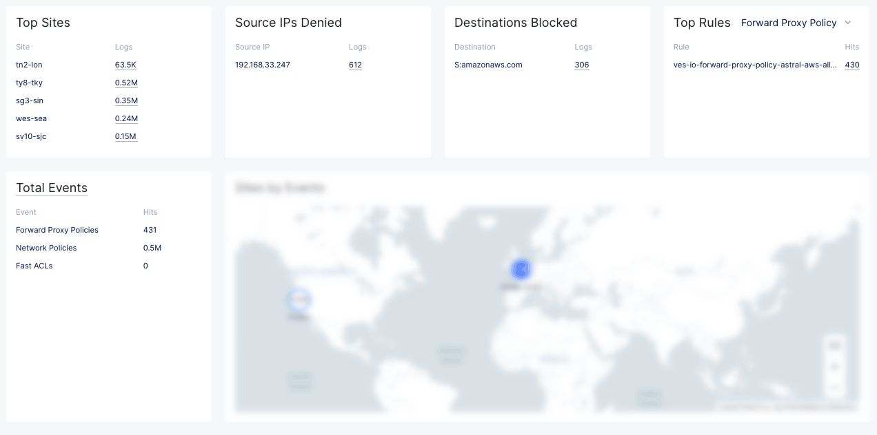Click the map zoom-out control
This screenshot has height=435, width=877.
[835, 387]
